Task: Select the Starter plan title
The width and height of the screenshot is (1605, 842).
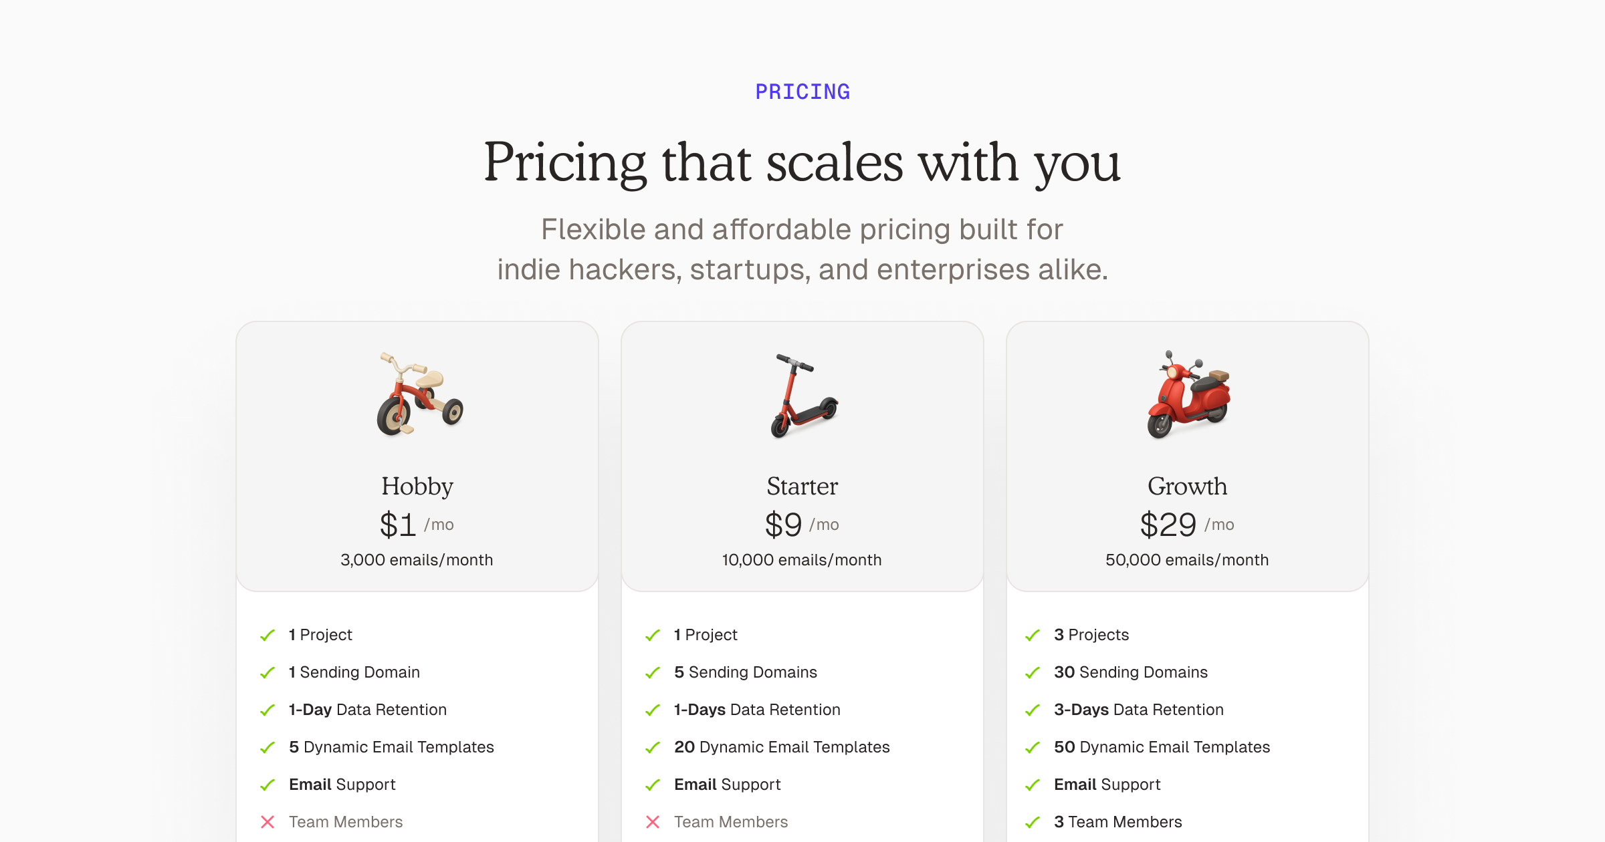Action: point(802,486)
